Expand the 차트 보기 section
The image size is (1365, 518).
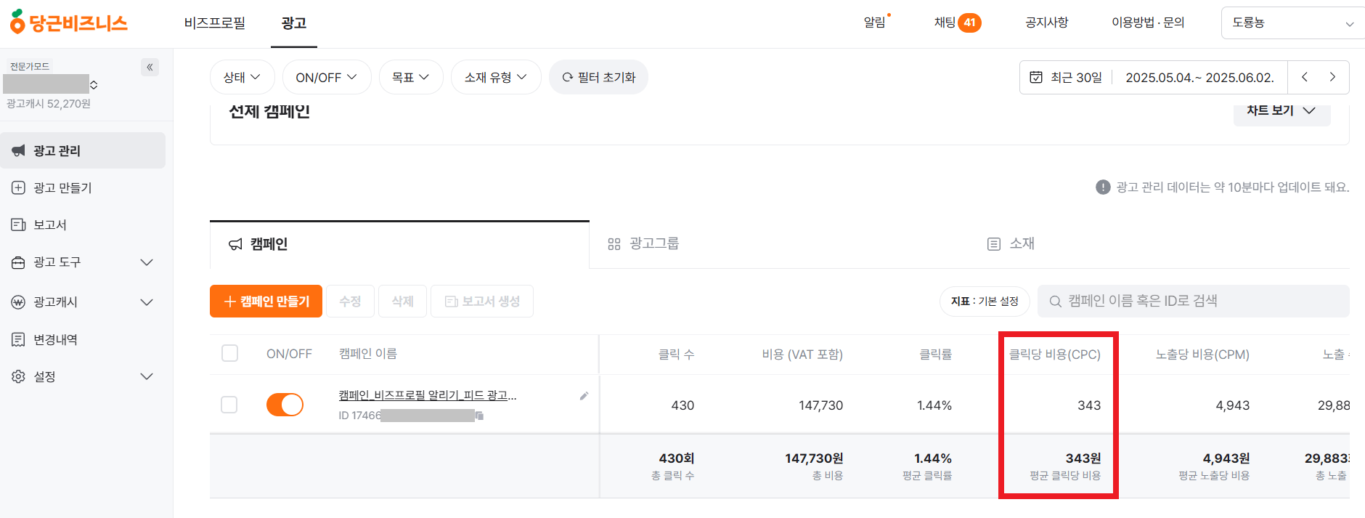click(x=1282, y=110)
